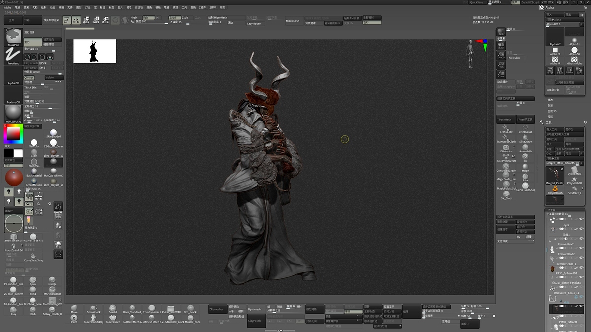Select the PolyMesh3D tool
Image resolution: width=591 pixels, height=332 pixels.
pyautogui.click(x=574, y=181)
